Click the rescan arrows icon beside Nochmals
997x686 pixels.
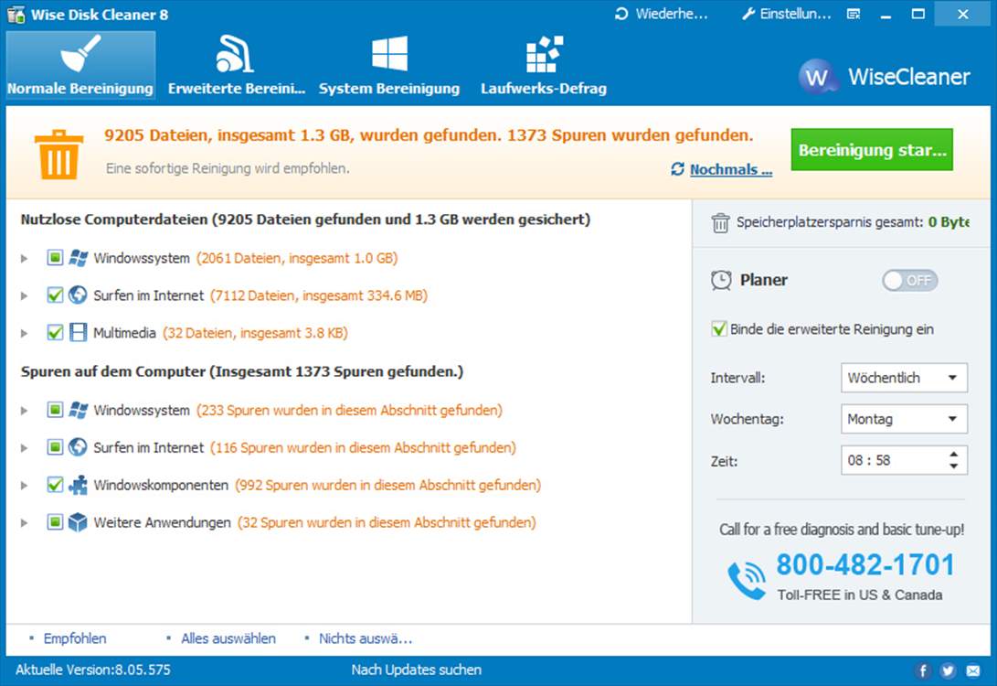click(x=678, y=169)
